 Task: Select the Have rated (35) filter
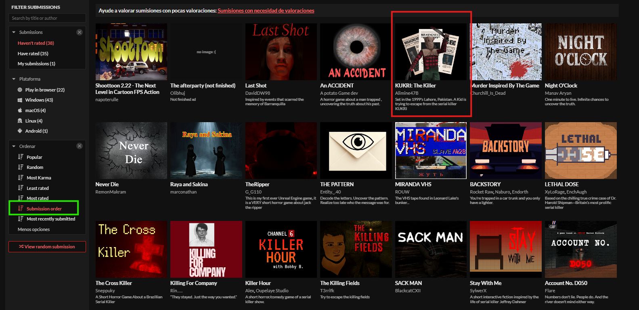33,54
